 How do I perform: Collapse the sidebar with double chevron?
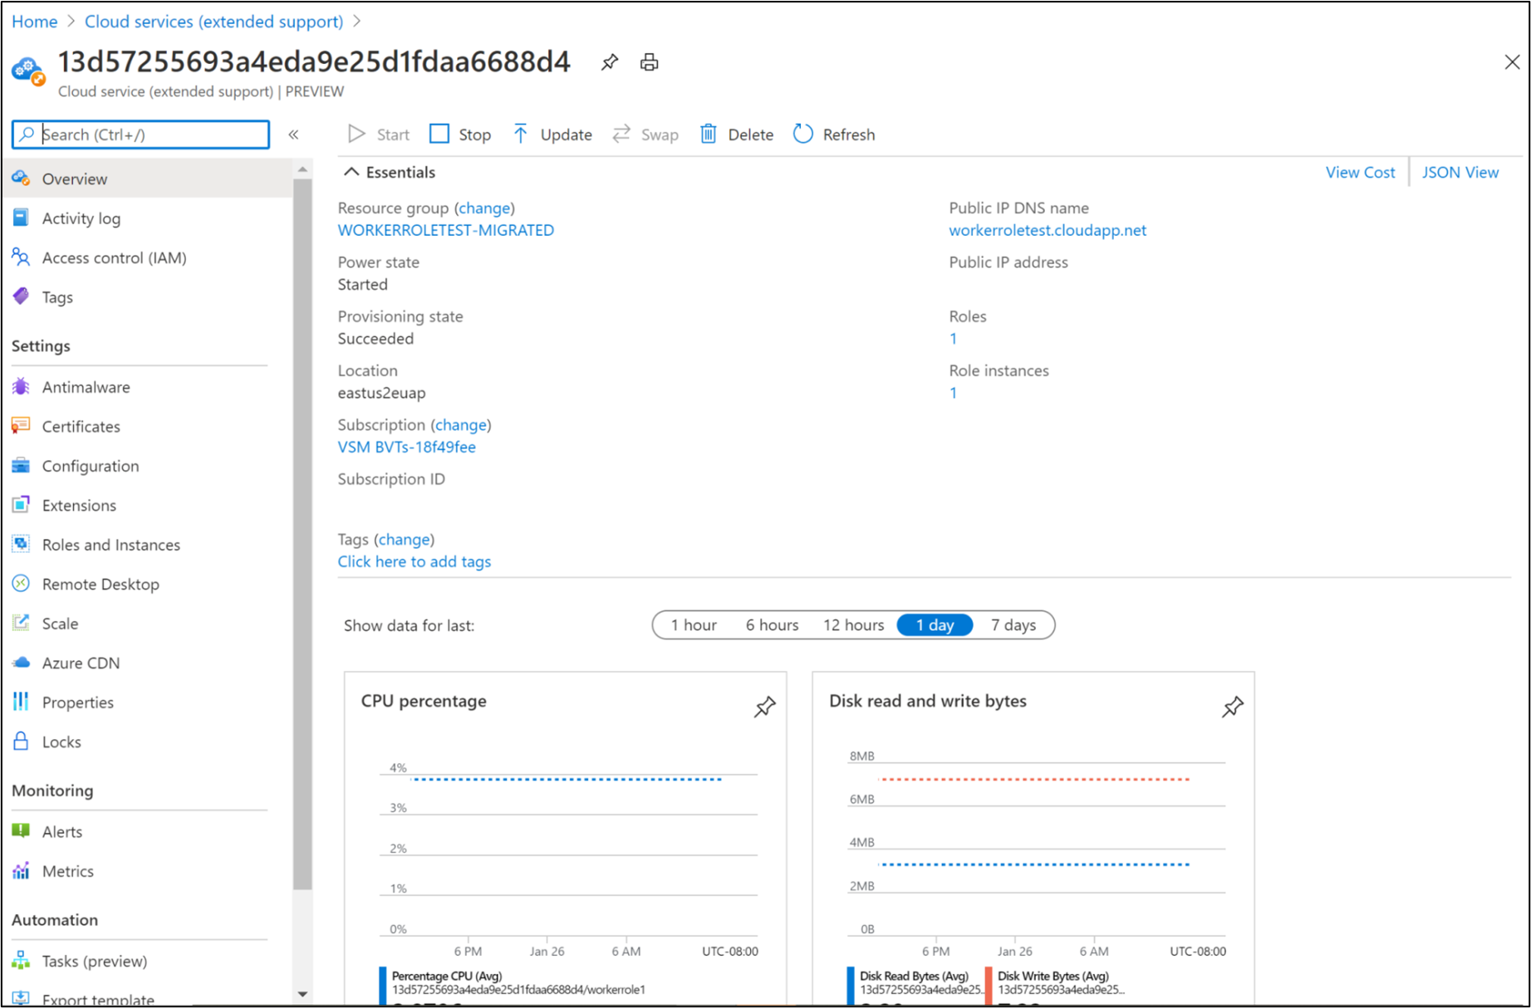click(293, 135)
